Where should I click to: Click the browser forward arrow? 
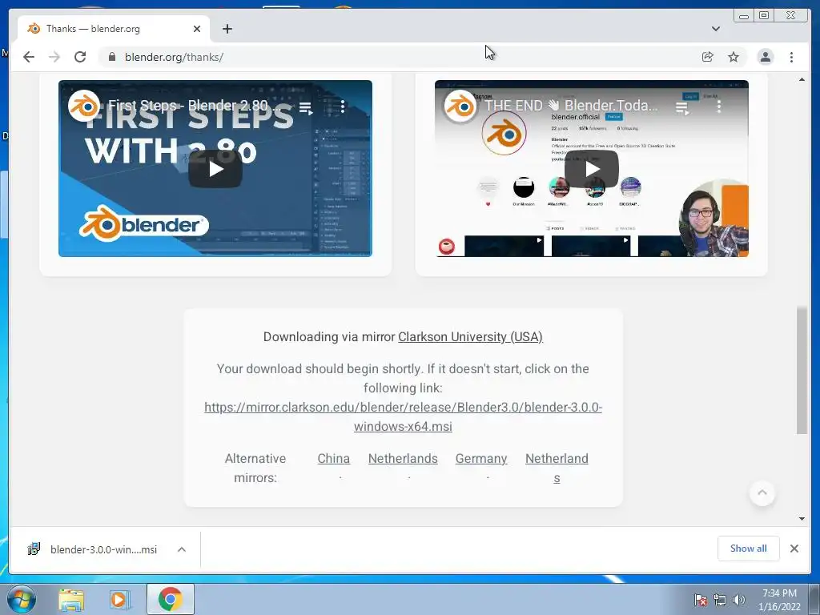point(54,57)
